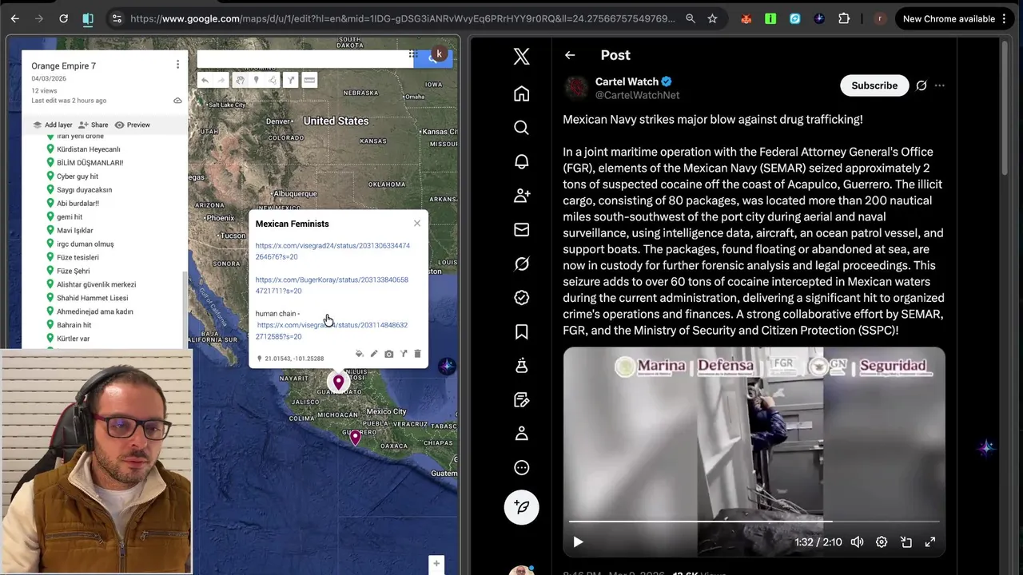Click the Chrome address bar URL

402,18
